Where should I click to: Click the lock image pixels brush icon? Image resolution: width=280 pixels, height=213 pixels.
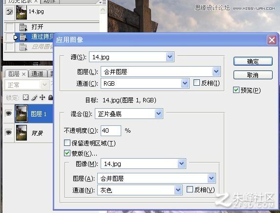point(34,97)
